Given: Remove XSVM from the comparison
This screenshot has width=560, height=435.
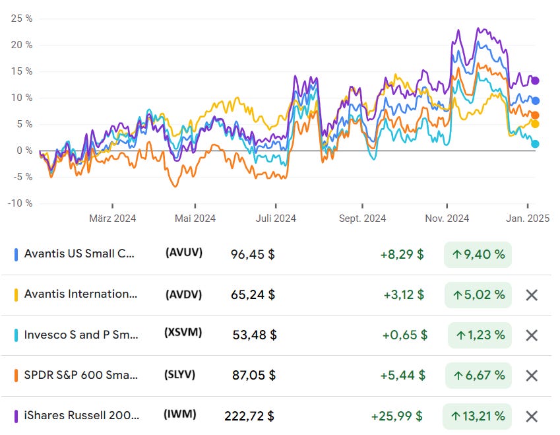Looking at the screenshot, I should point(532,335).
